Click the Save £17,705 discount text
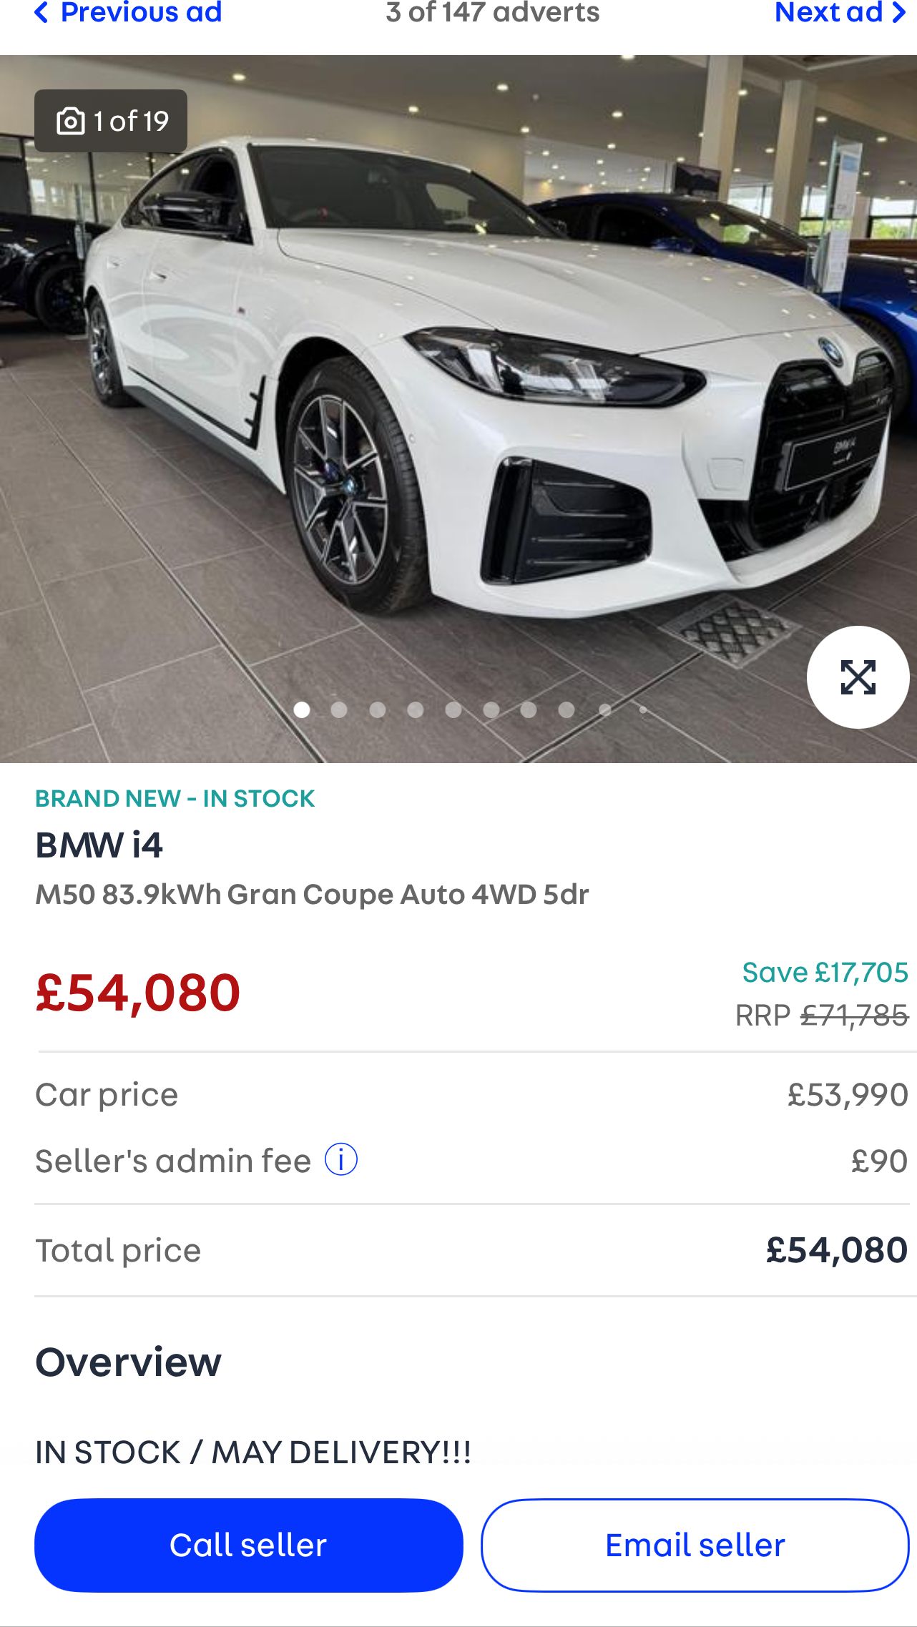Image resolution: width=917 pixels, height=1627 pixels. coord(825,973)
